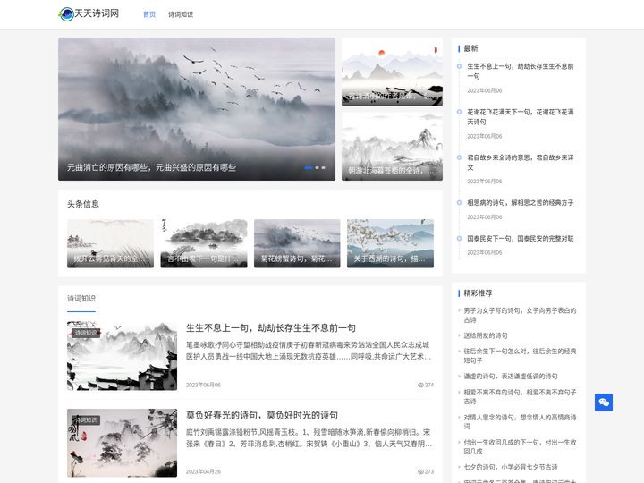Open headline card 菊花螃蟹诗句

297,243
